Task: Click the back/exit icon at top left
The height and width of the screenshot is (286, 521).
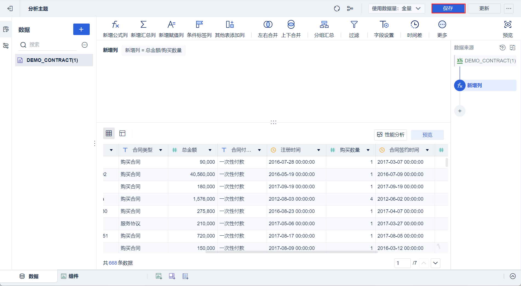Action: (x=10, y=8)
